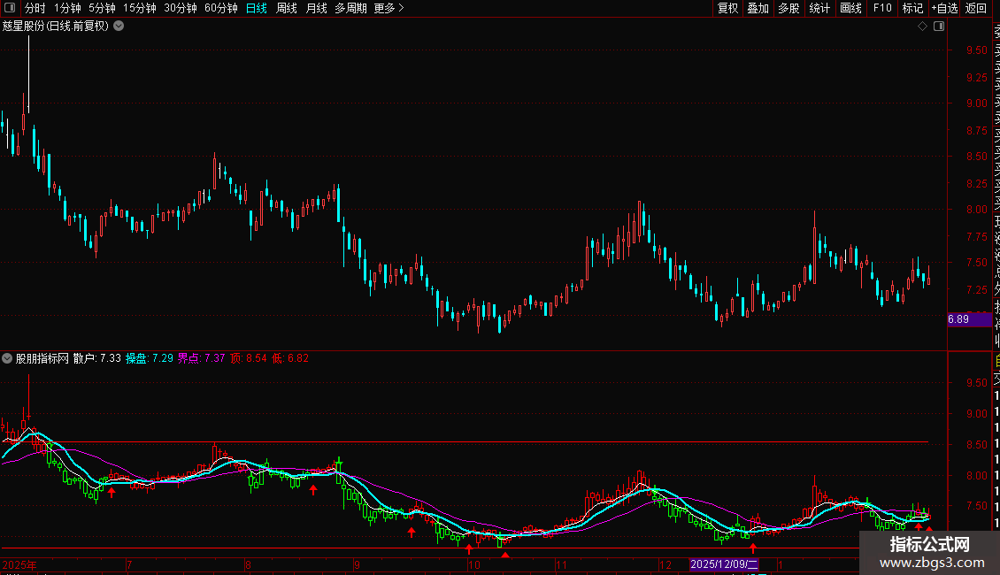Toggle 复权 price adjustment
This screenshot has height=575, width=1000.
727,8
